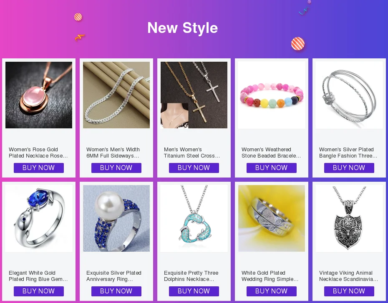Open the rose gold pendant necklace image
388x303 pixels.
(39, 95)
